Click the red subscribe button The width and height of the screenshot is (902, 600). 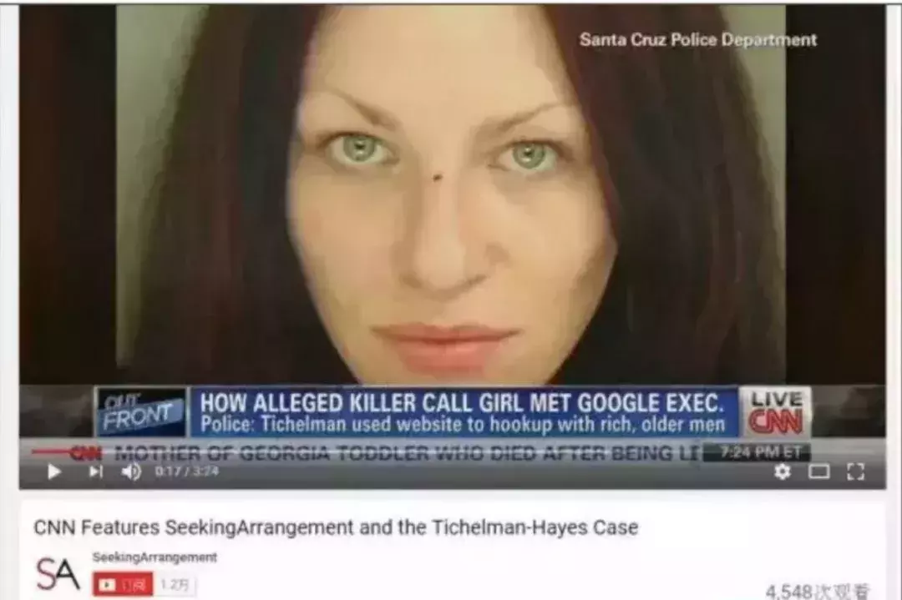click(123, 585)
